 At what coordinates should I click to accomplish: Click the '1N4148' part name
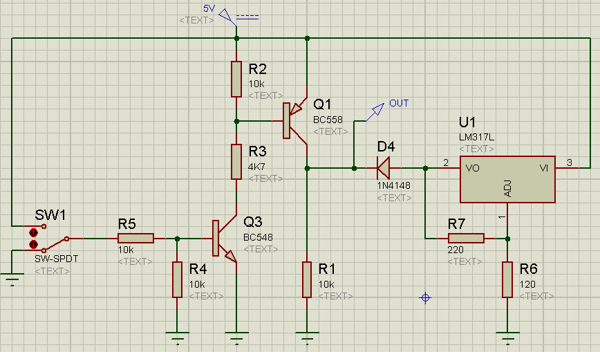point(394,185)
